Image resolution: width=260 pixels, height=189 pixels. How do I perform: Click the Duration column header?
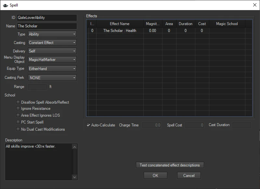pyautogui.click(x=186, y=24)
